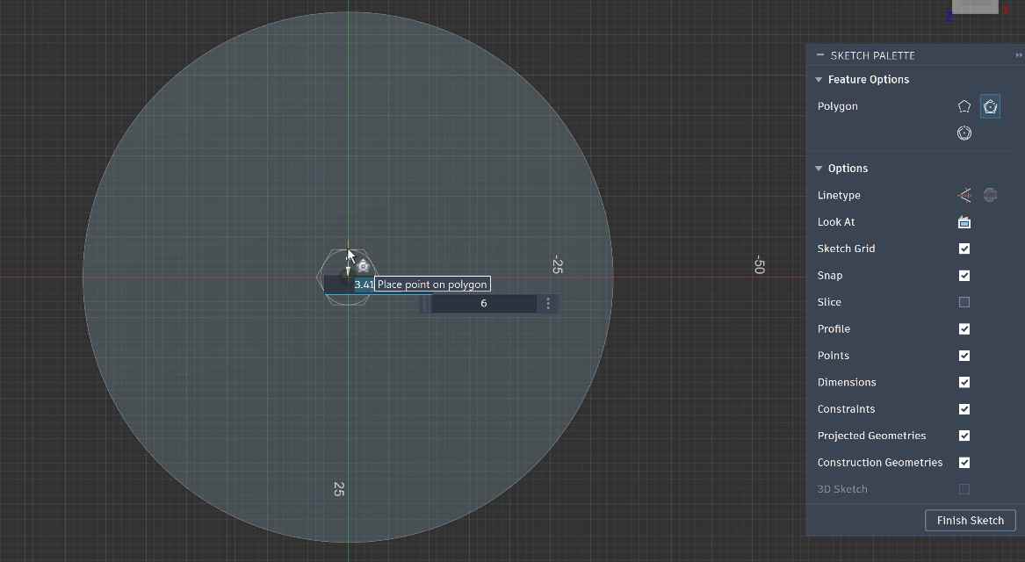
Task: Click the Sketch Palette title text
Action: pos(873,55)
